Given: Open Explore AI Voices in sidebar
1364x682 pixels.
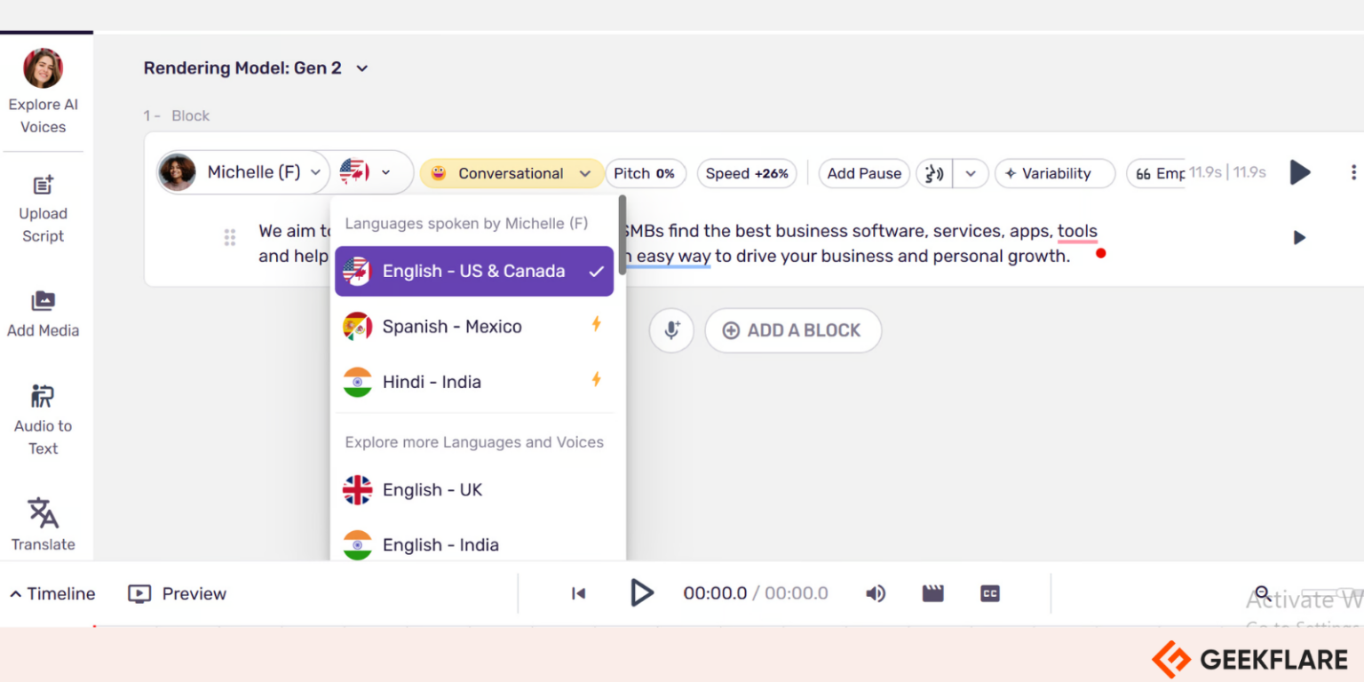Looking at the screenshot, I should (x=43, y=91).
